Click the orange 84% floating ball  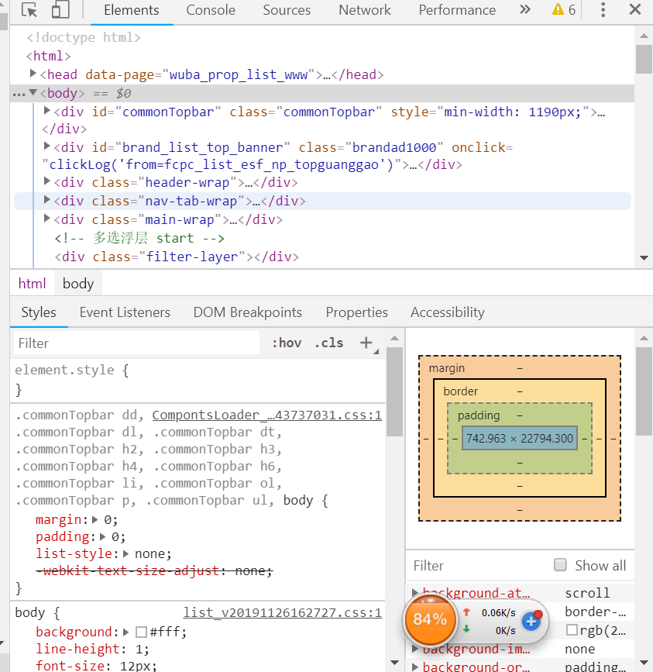[429, 619]
